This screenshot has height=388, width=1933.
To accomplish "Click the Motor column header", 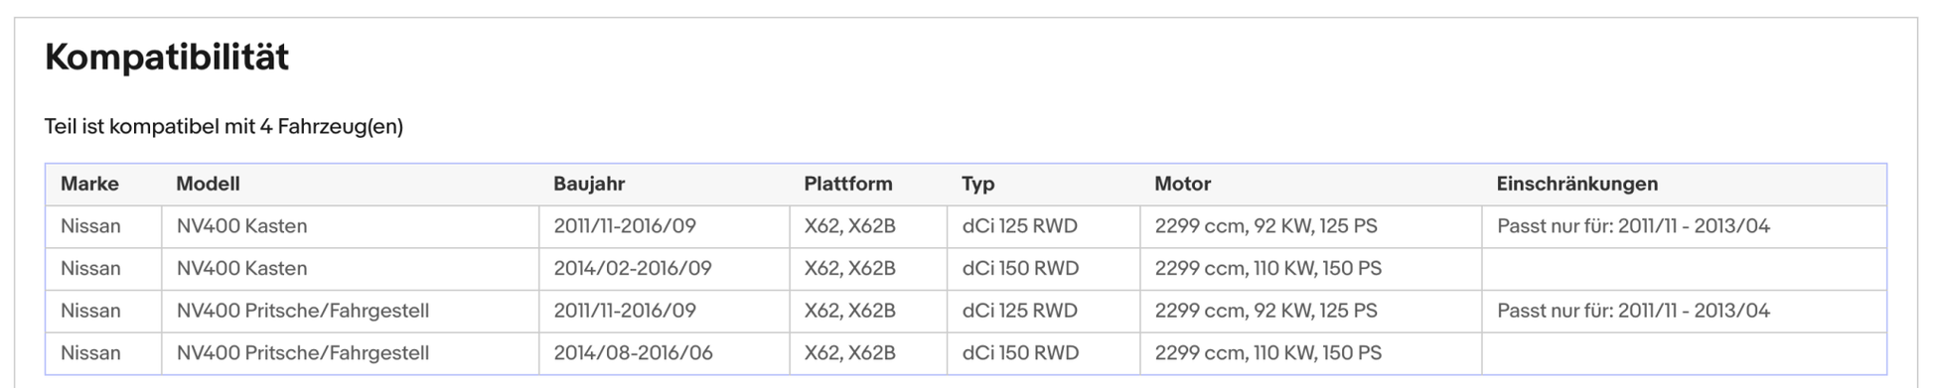I will click(1182, 184).
